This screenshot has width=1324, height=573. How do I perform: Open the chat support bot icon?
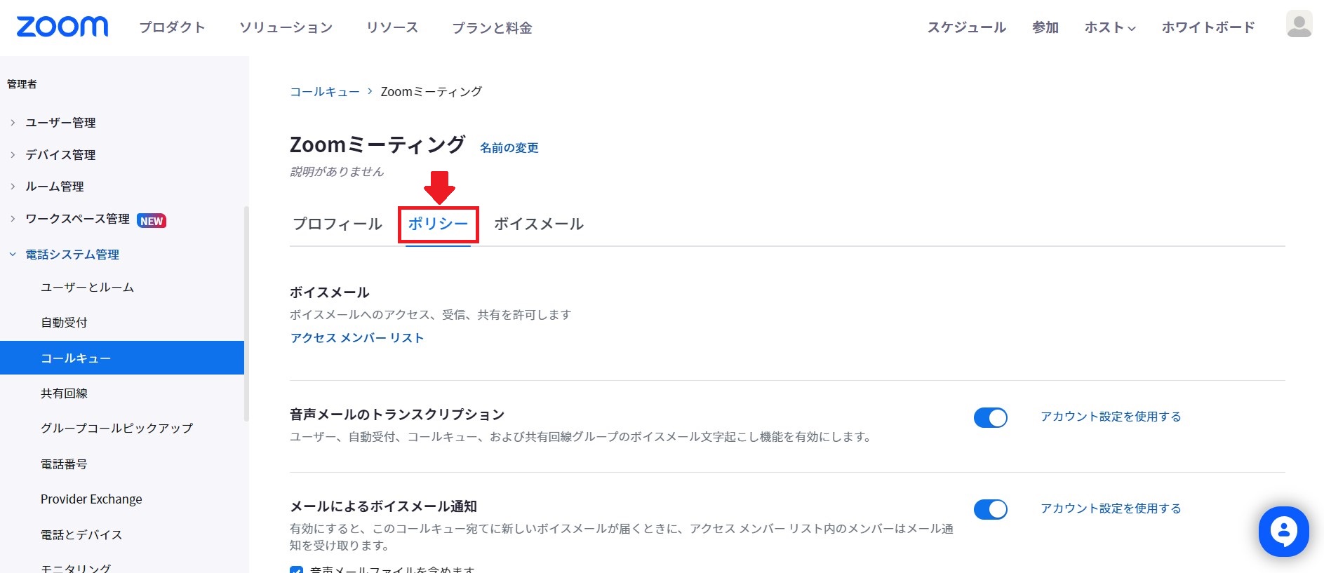coord(1283,532)
